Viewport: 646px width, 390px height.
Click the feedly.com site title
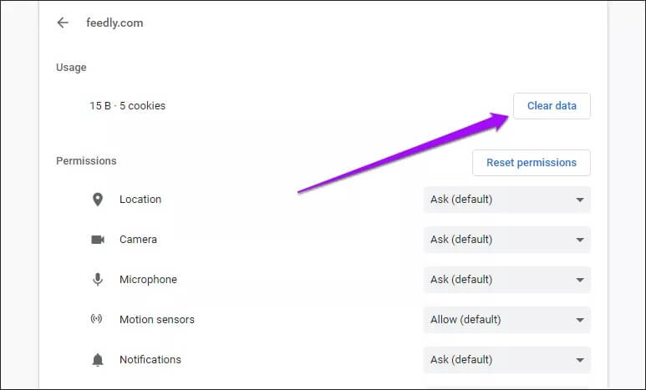click(x=114, y=23)
